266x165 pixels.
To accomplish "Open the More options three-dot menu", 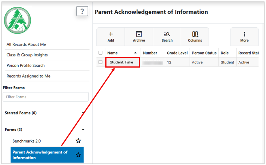I will coord(244,34).
